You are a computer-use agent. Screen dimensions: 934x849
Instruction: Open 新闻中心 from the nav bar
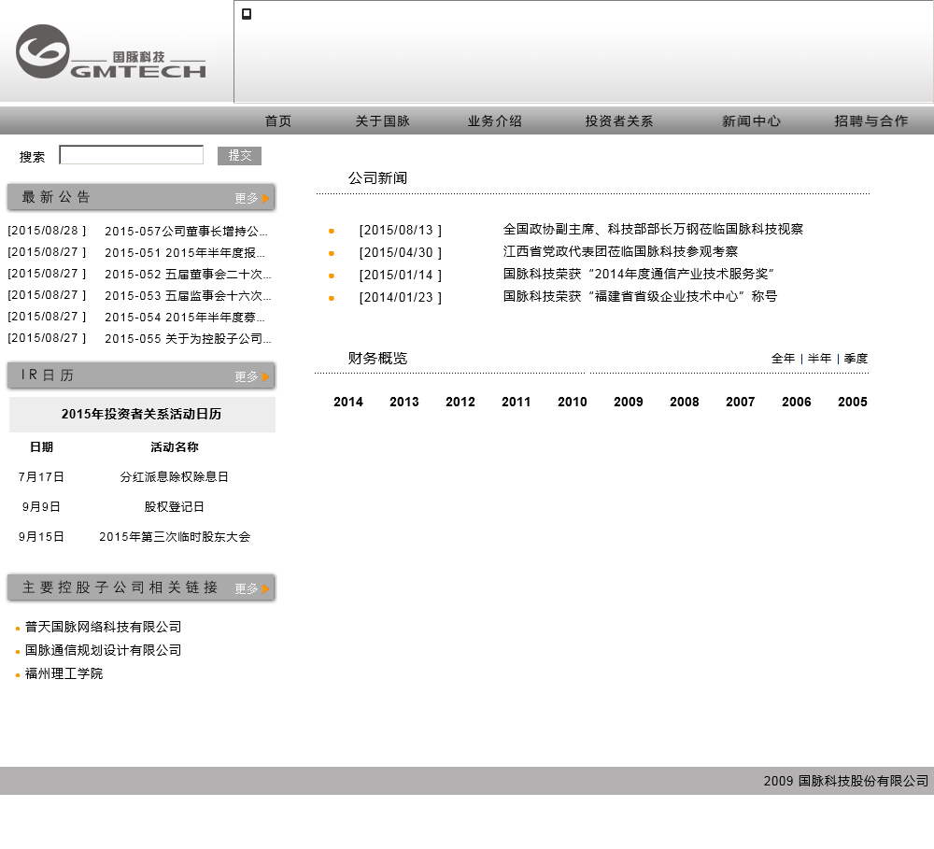(x=751, y=120)
